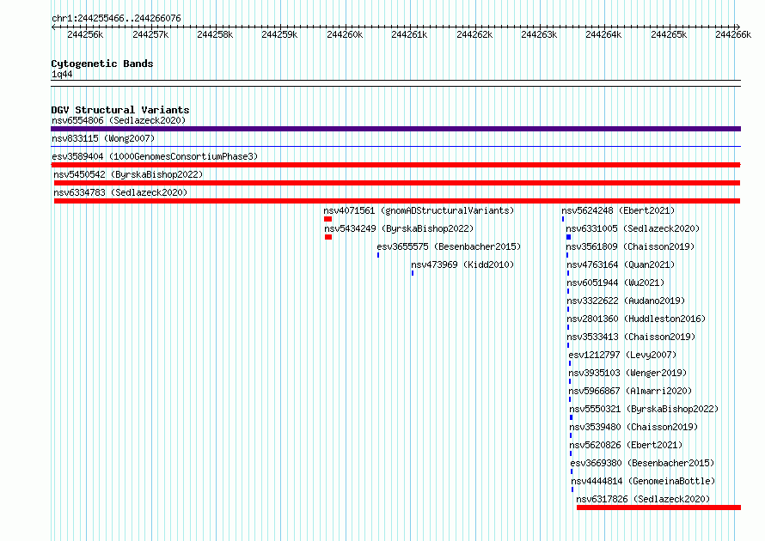The width and height of the screenshot is (765, 541).
Task: Click nsv5450542 (ByrskaBishop2022) label
Action: click(x=128, y=174)
